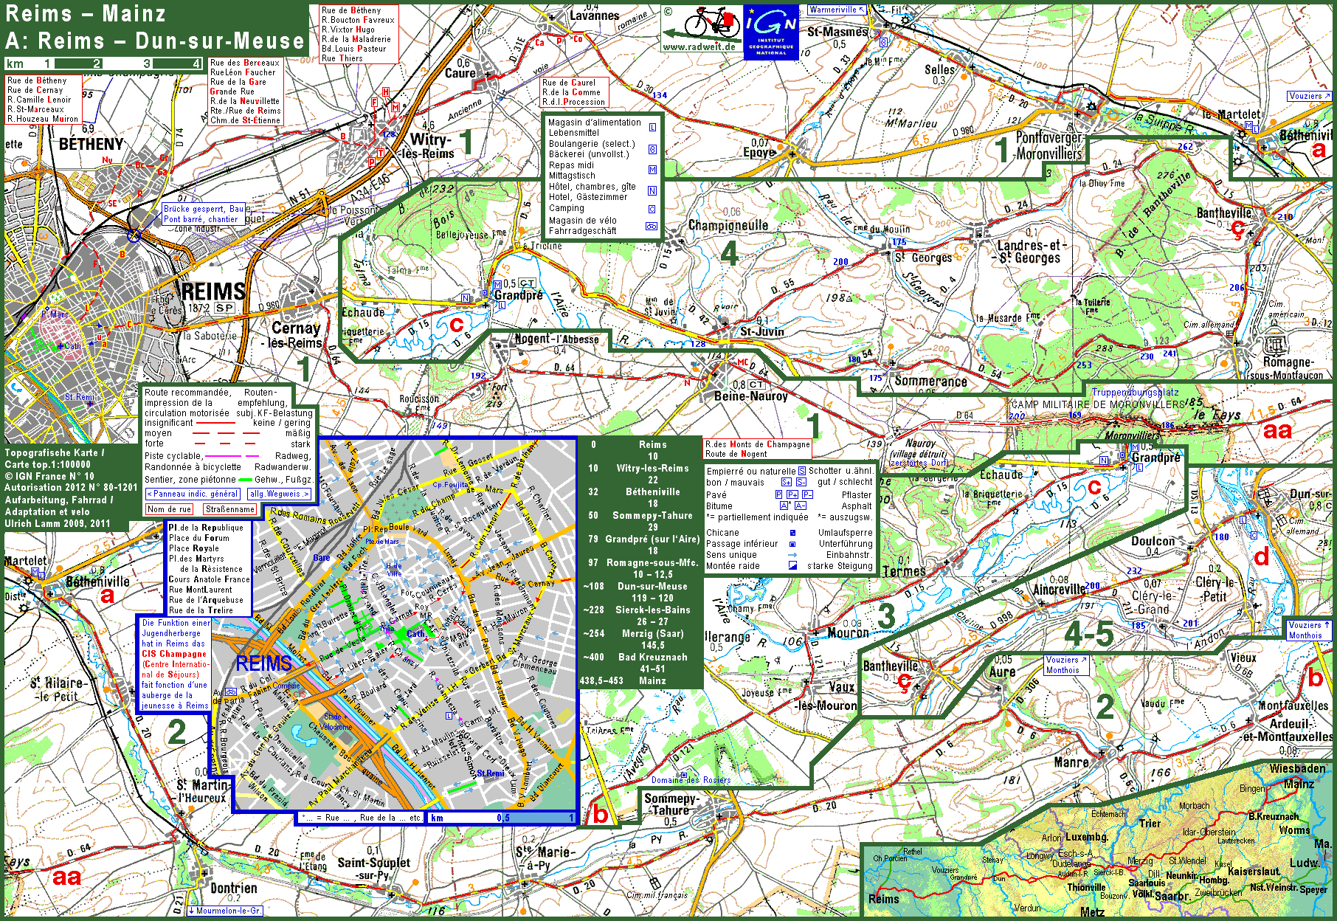Select the bakery legend icon beside Boulangerie

(652, 149)
